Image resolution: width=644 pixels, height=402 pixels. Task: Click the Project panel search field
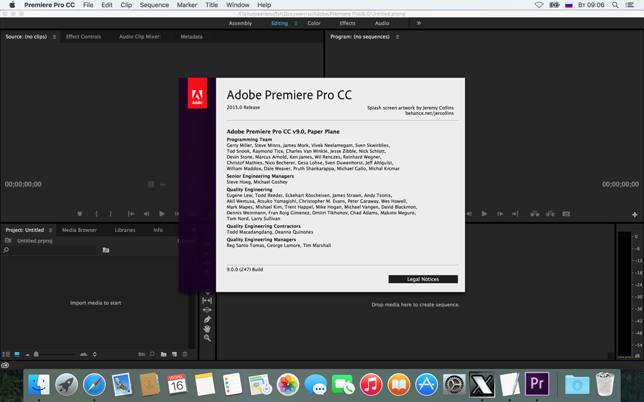pos(50,250)
